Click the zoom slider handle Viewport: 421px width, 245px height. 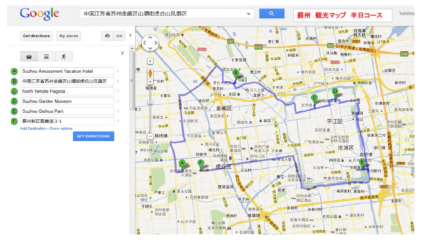(150, 102)
